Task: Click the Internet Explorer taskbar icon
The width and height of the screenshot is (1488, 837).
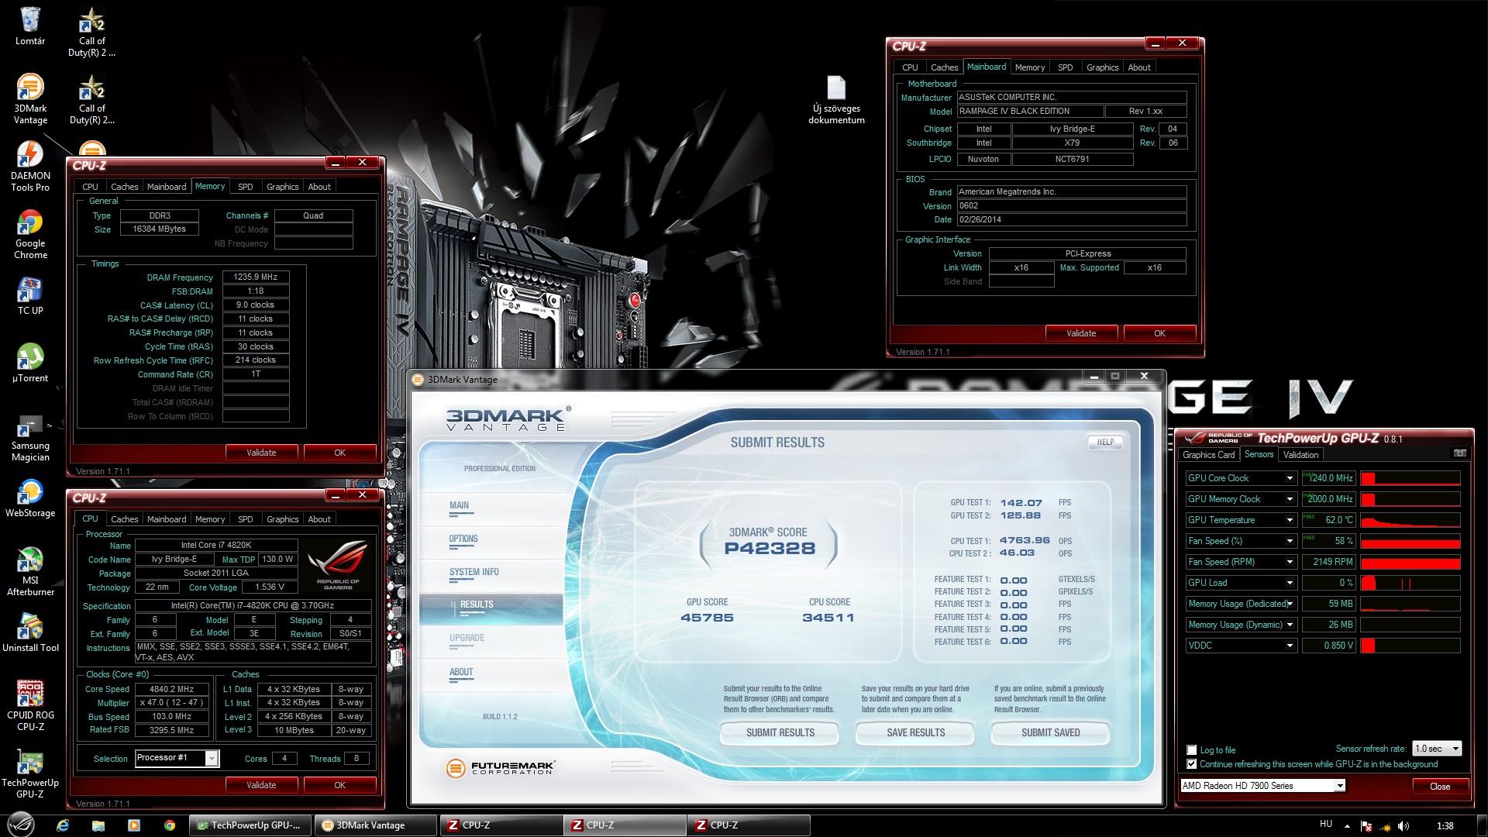Action: coord(63,825)
